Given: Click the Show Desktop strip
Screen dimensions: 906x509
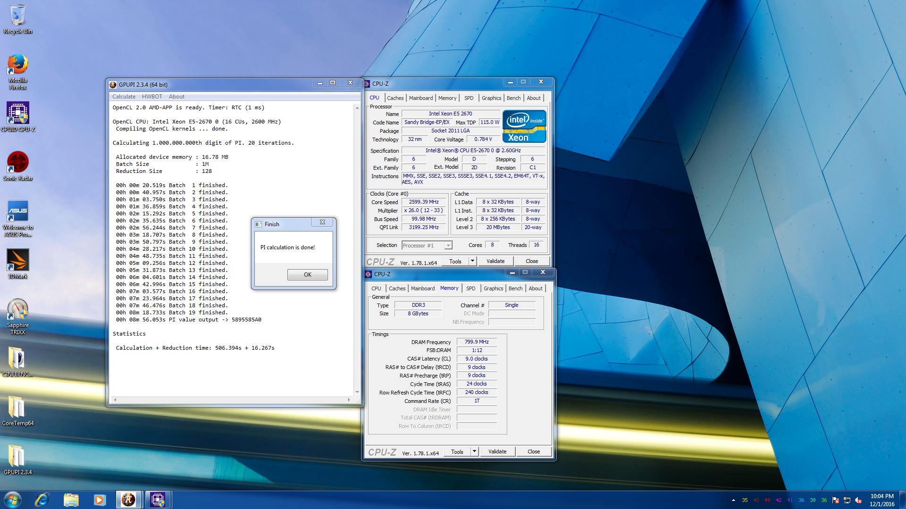Looking at the screenshot, I should (903, 500).
